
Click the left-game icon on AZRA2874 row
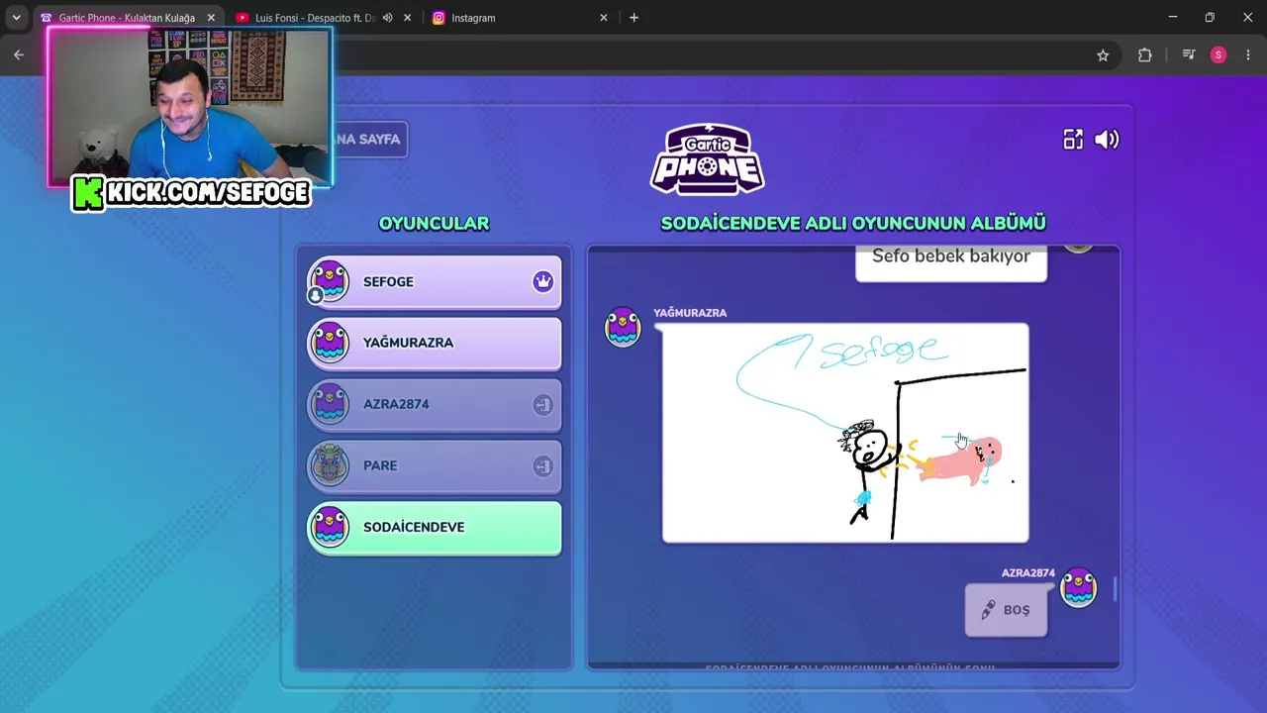pos(542,405)
